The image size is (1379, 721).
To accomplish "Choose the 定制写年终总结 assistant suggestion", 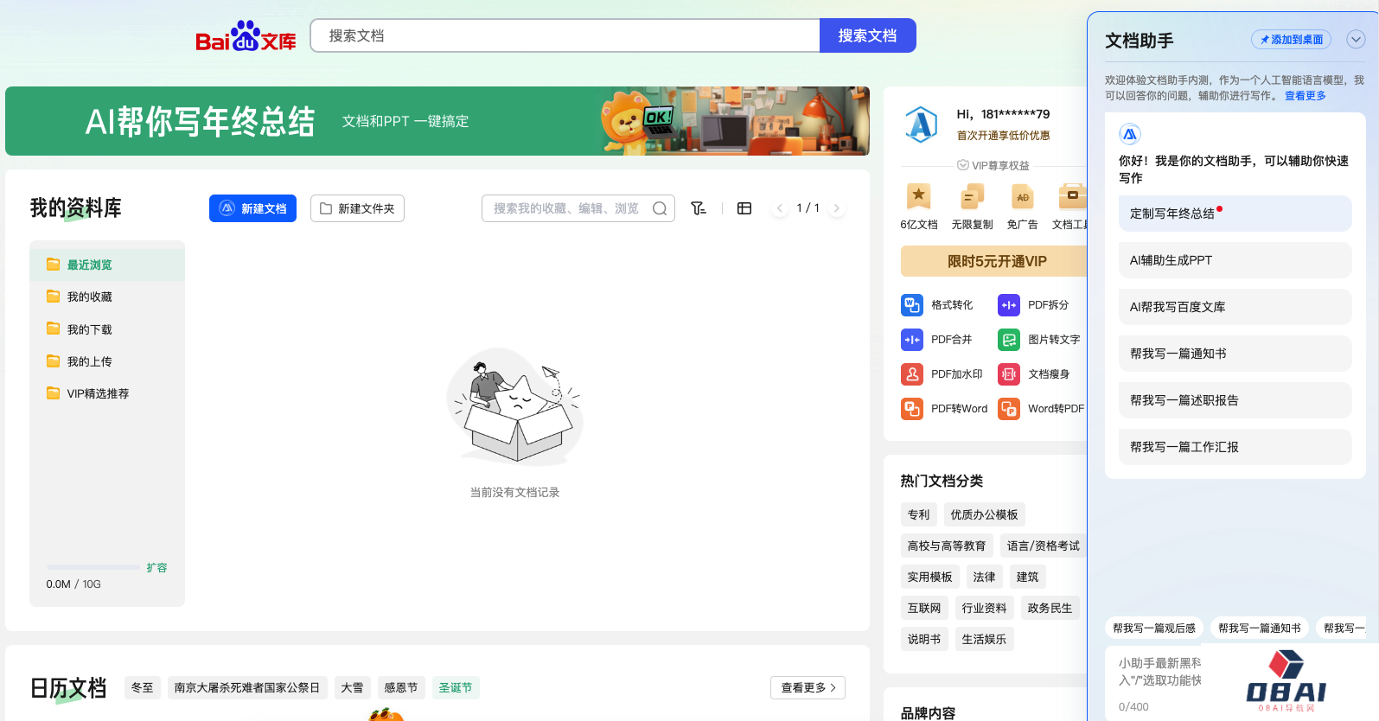I will [1235, 214].
